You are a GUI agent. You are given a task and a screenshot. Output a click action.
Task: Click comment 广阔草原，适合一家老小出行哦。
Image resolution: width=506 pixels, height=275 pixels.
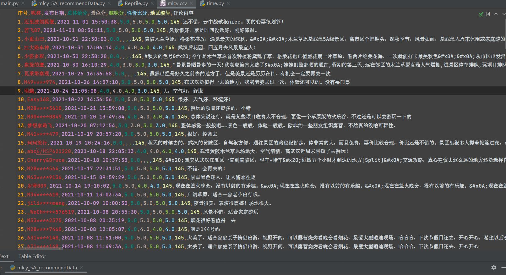[224, 195]
